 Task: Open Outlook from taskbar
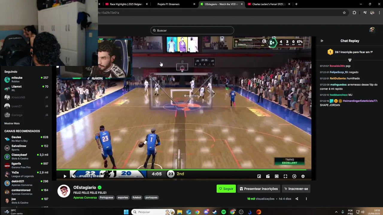189,212
